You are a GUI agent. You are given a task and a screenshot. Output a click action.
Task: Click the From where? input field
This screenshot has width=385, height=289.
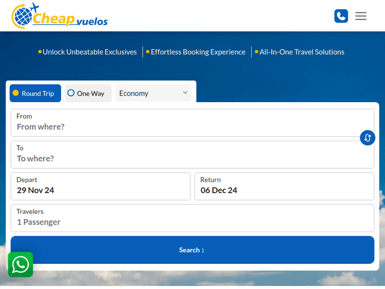pos(192,126)
